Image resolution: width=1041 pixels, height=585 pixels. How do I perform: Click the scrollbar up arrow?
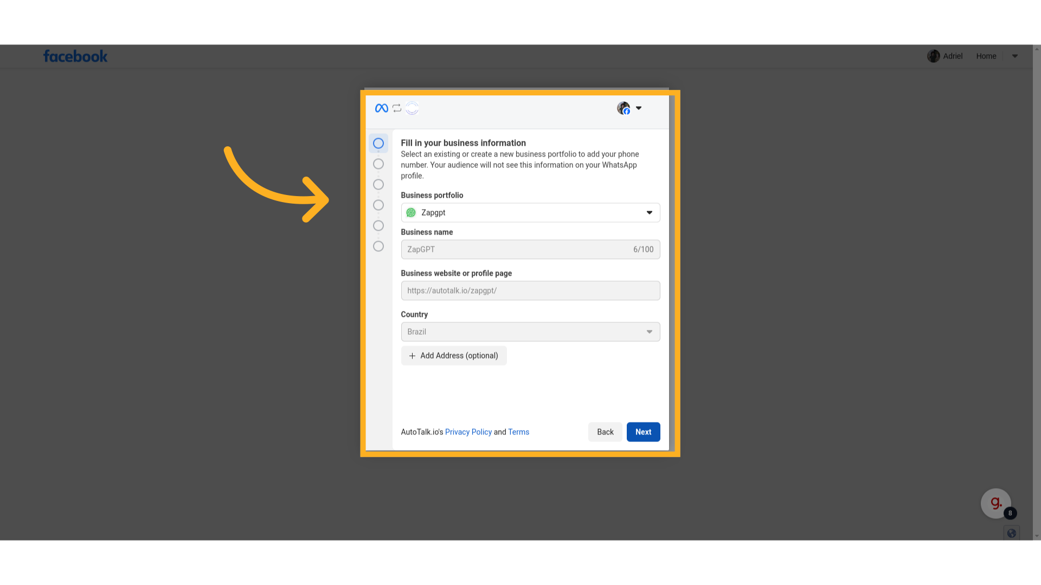(x=1037, y=49)
